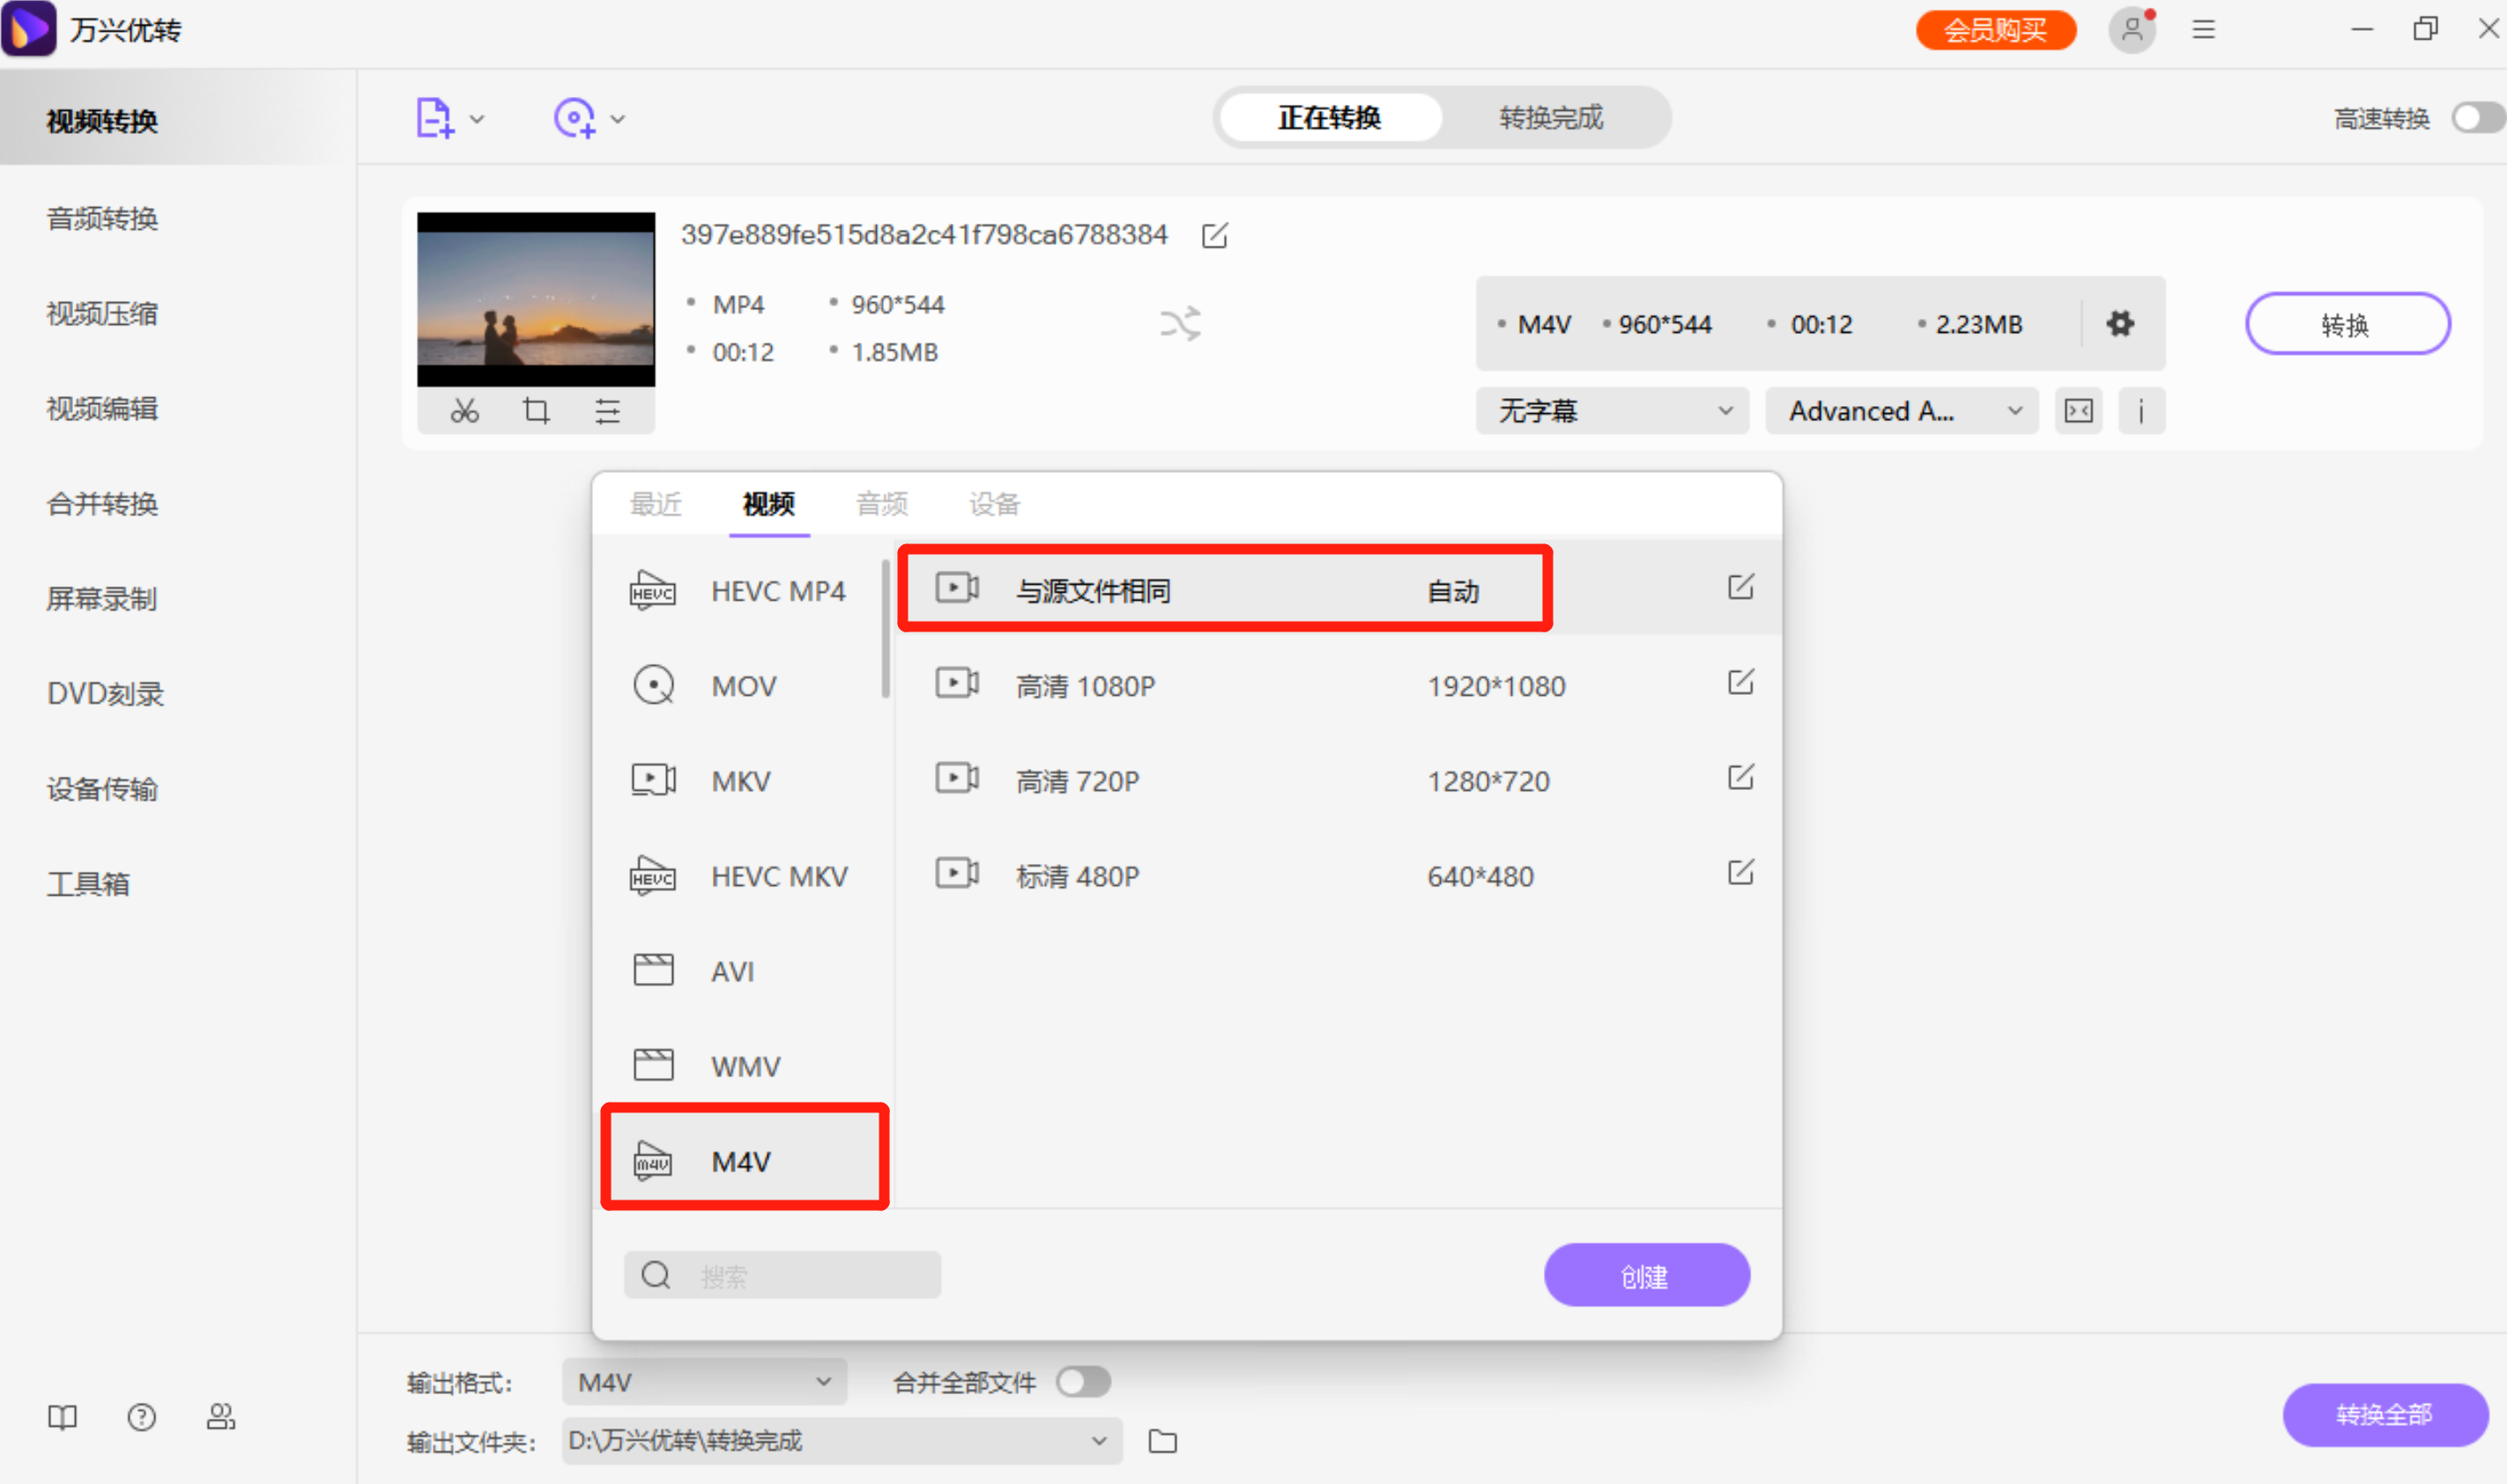Open the effects adjustment icon under the thumbnail
Viewport: 2507px width, 1484px height.
pyautogui.click(x=608, y=410)
